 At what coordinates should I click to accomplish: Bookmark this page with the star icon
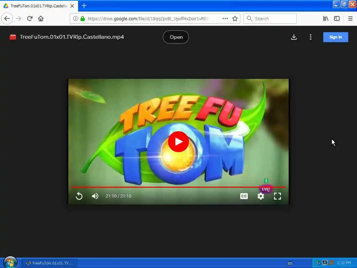click(x=235, y=18)
